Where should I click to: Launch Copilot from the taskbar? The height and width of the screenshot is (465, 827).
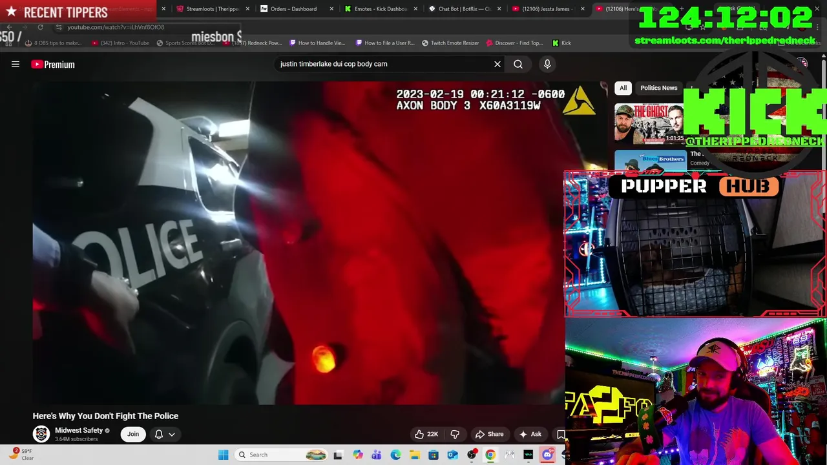[357, 455]
